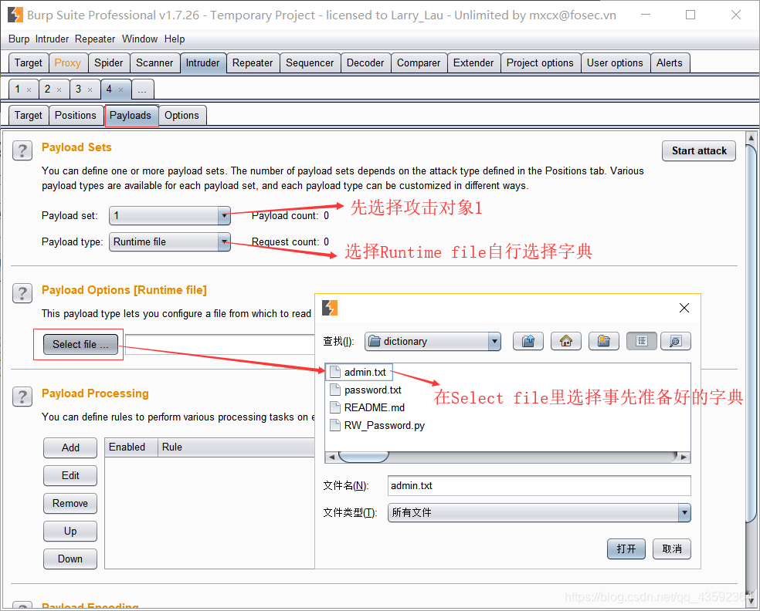Open new Intruder tab with ellipsis
This screenshot has height=611, width=760.
tap(142, 89)
